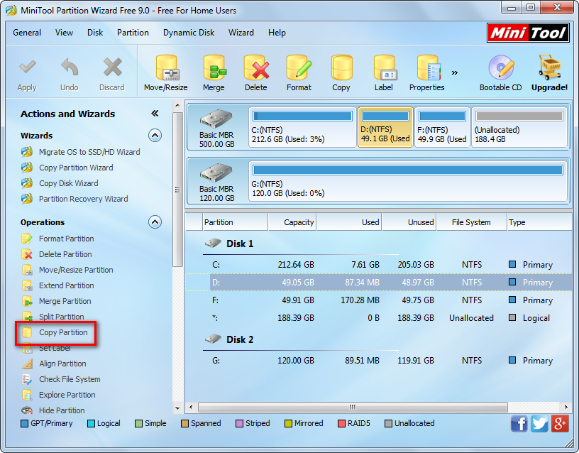This screenshot has height=453, width=579.
Task: Sort by the Capacity column header
Action: pos(292,222)
